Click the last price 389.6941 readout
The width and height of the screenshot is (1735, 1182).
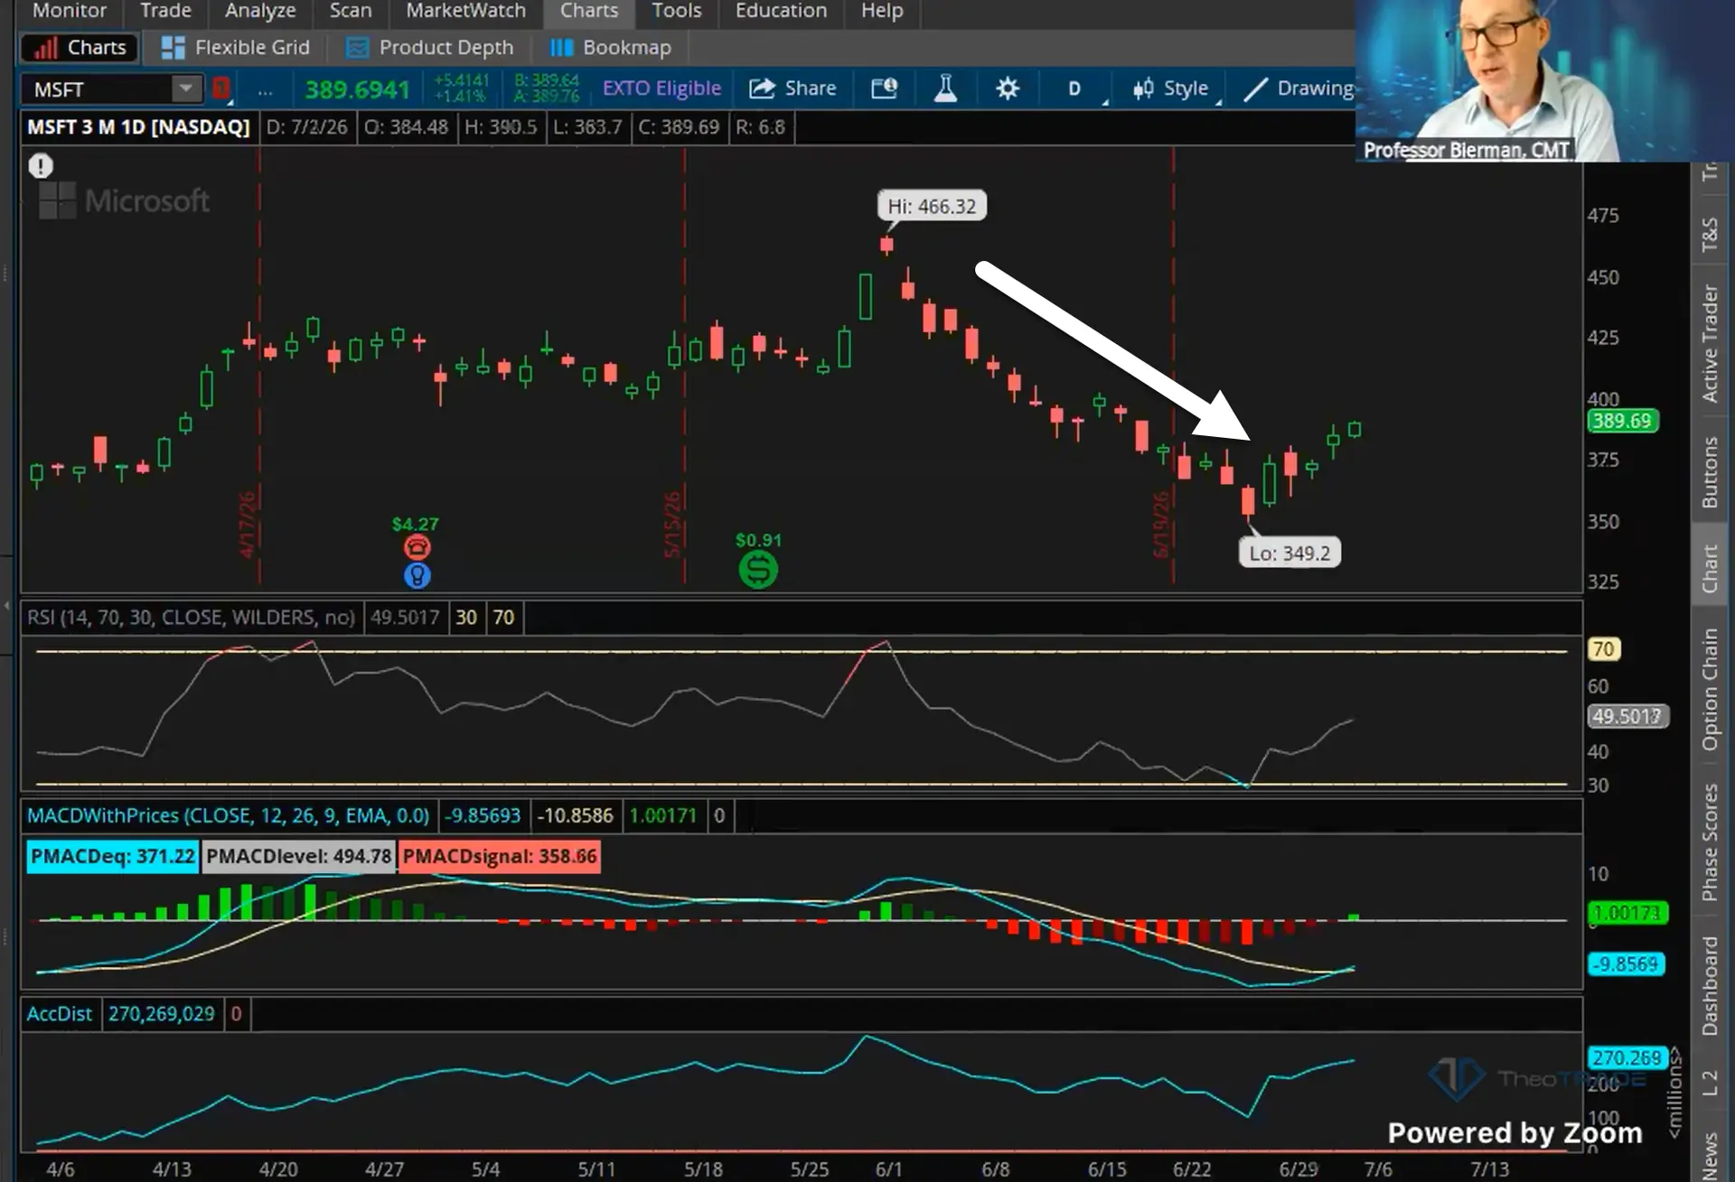[357, 89]
